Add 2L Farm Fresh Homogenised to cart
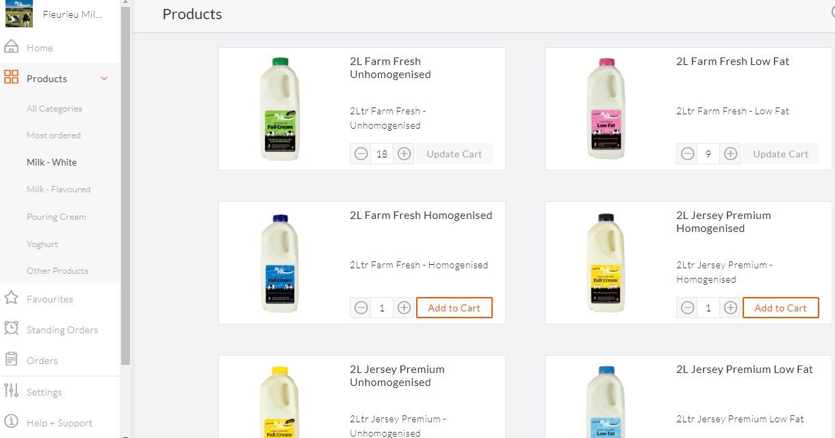 point(454,308)
